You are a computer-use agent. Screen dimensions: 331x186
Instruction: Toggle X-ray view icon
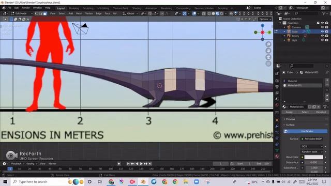point(204,13)
